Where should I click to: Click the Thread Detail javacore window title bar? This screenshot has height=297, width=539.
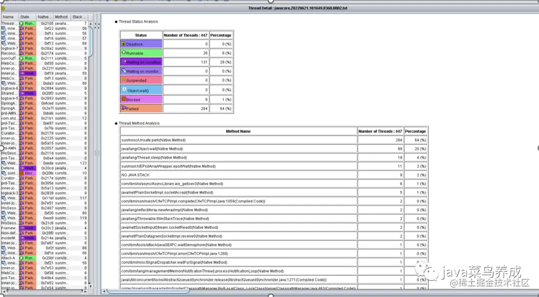click(269, 8)
